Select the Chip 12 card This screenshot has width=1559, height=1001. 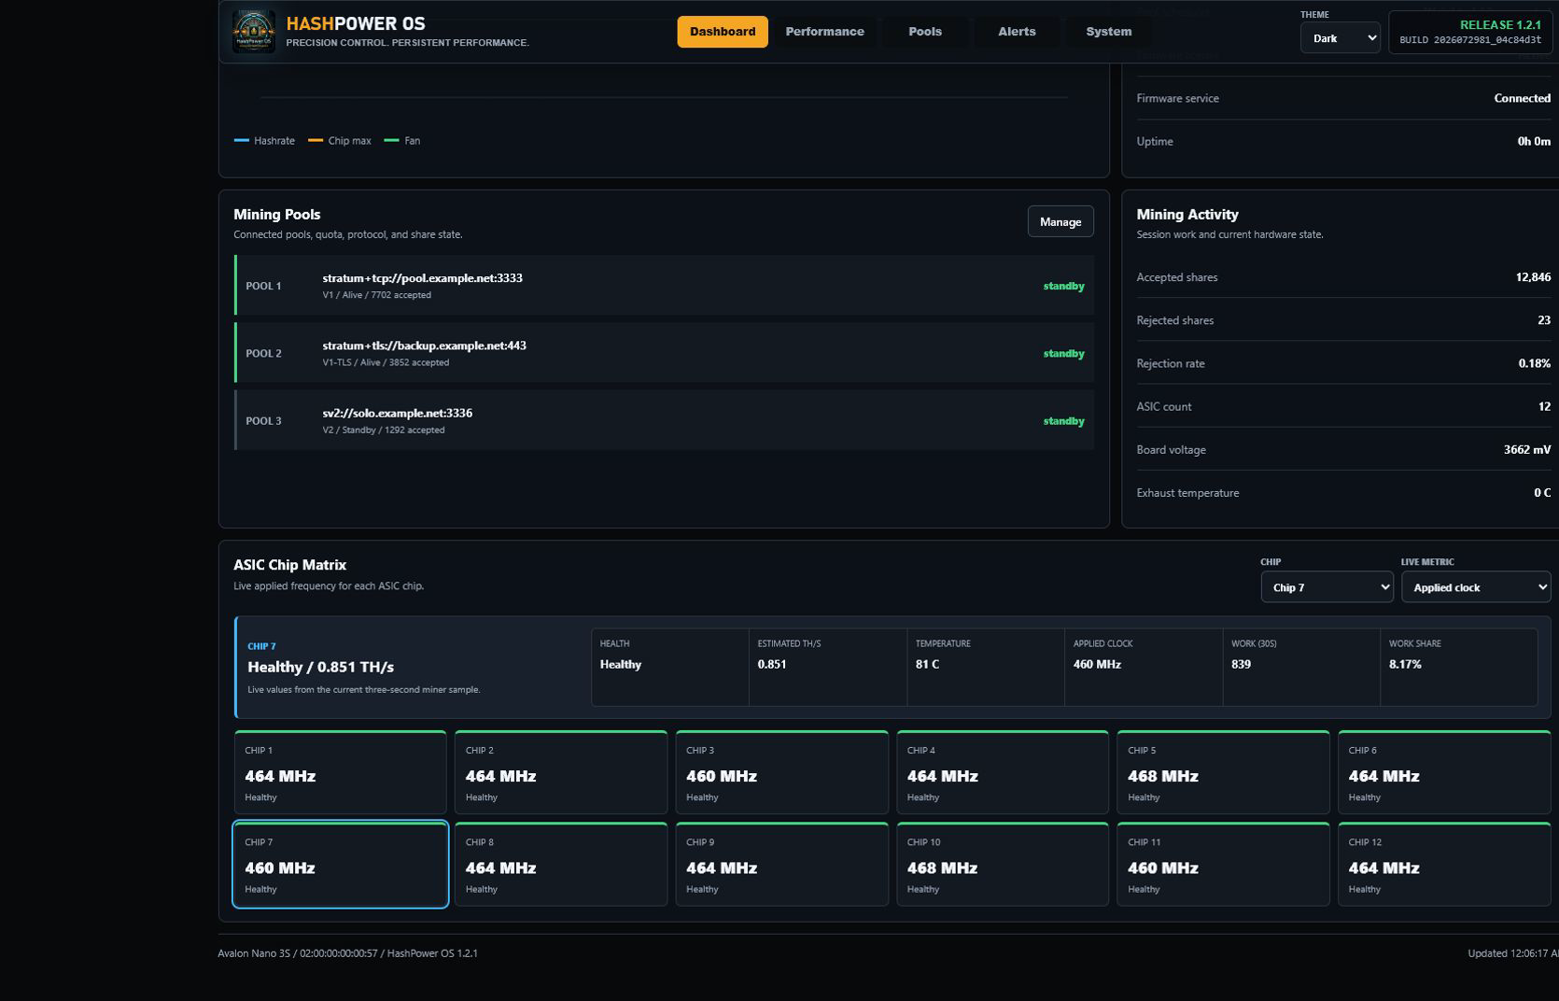point(1444,864)
